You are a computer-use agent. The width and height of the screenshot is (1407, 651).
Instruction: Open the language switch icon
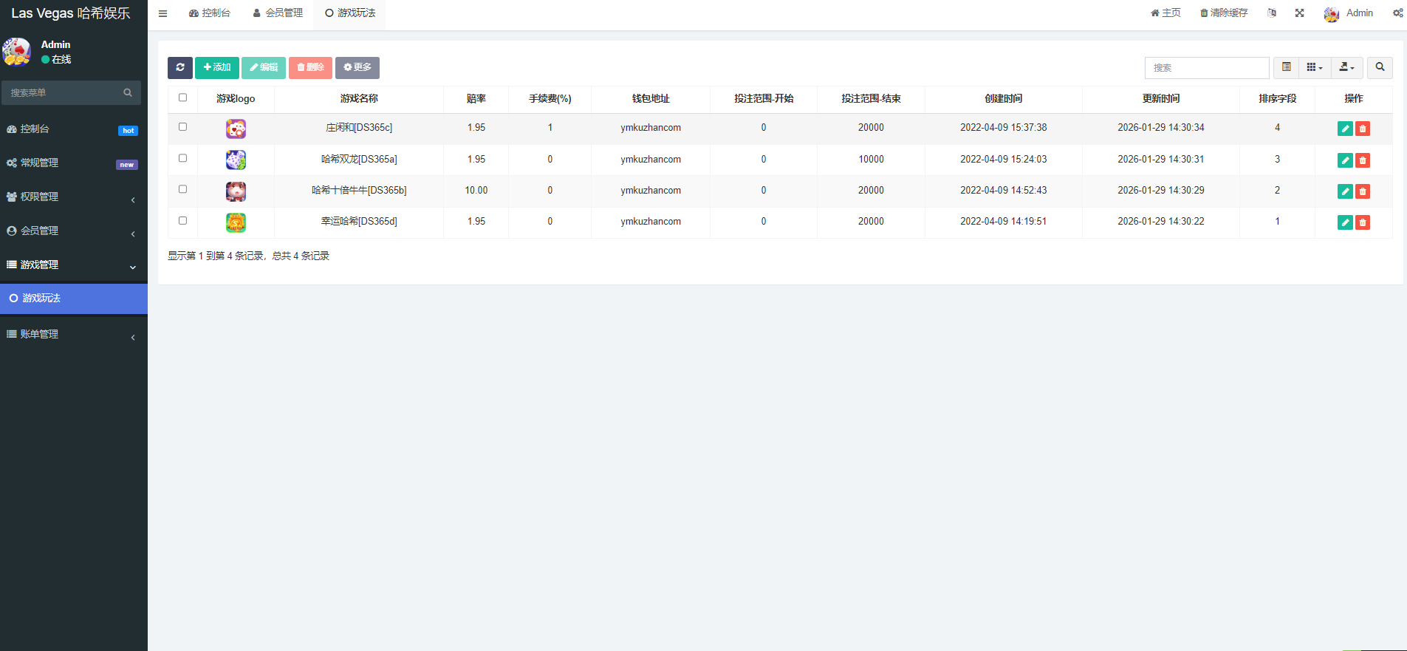tap(1271, 13)
